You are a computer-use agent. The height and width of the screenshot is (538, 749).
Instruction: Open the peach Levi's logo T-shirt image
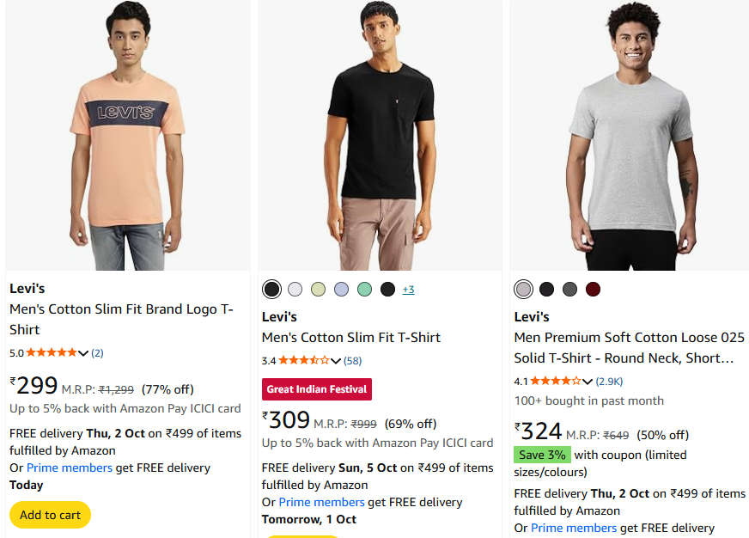127,136
